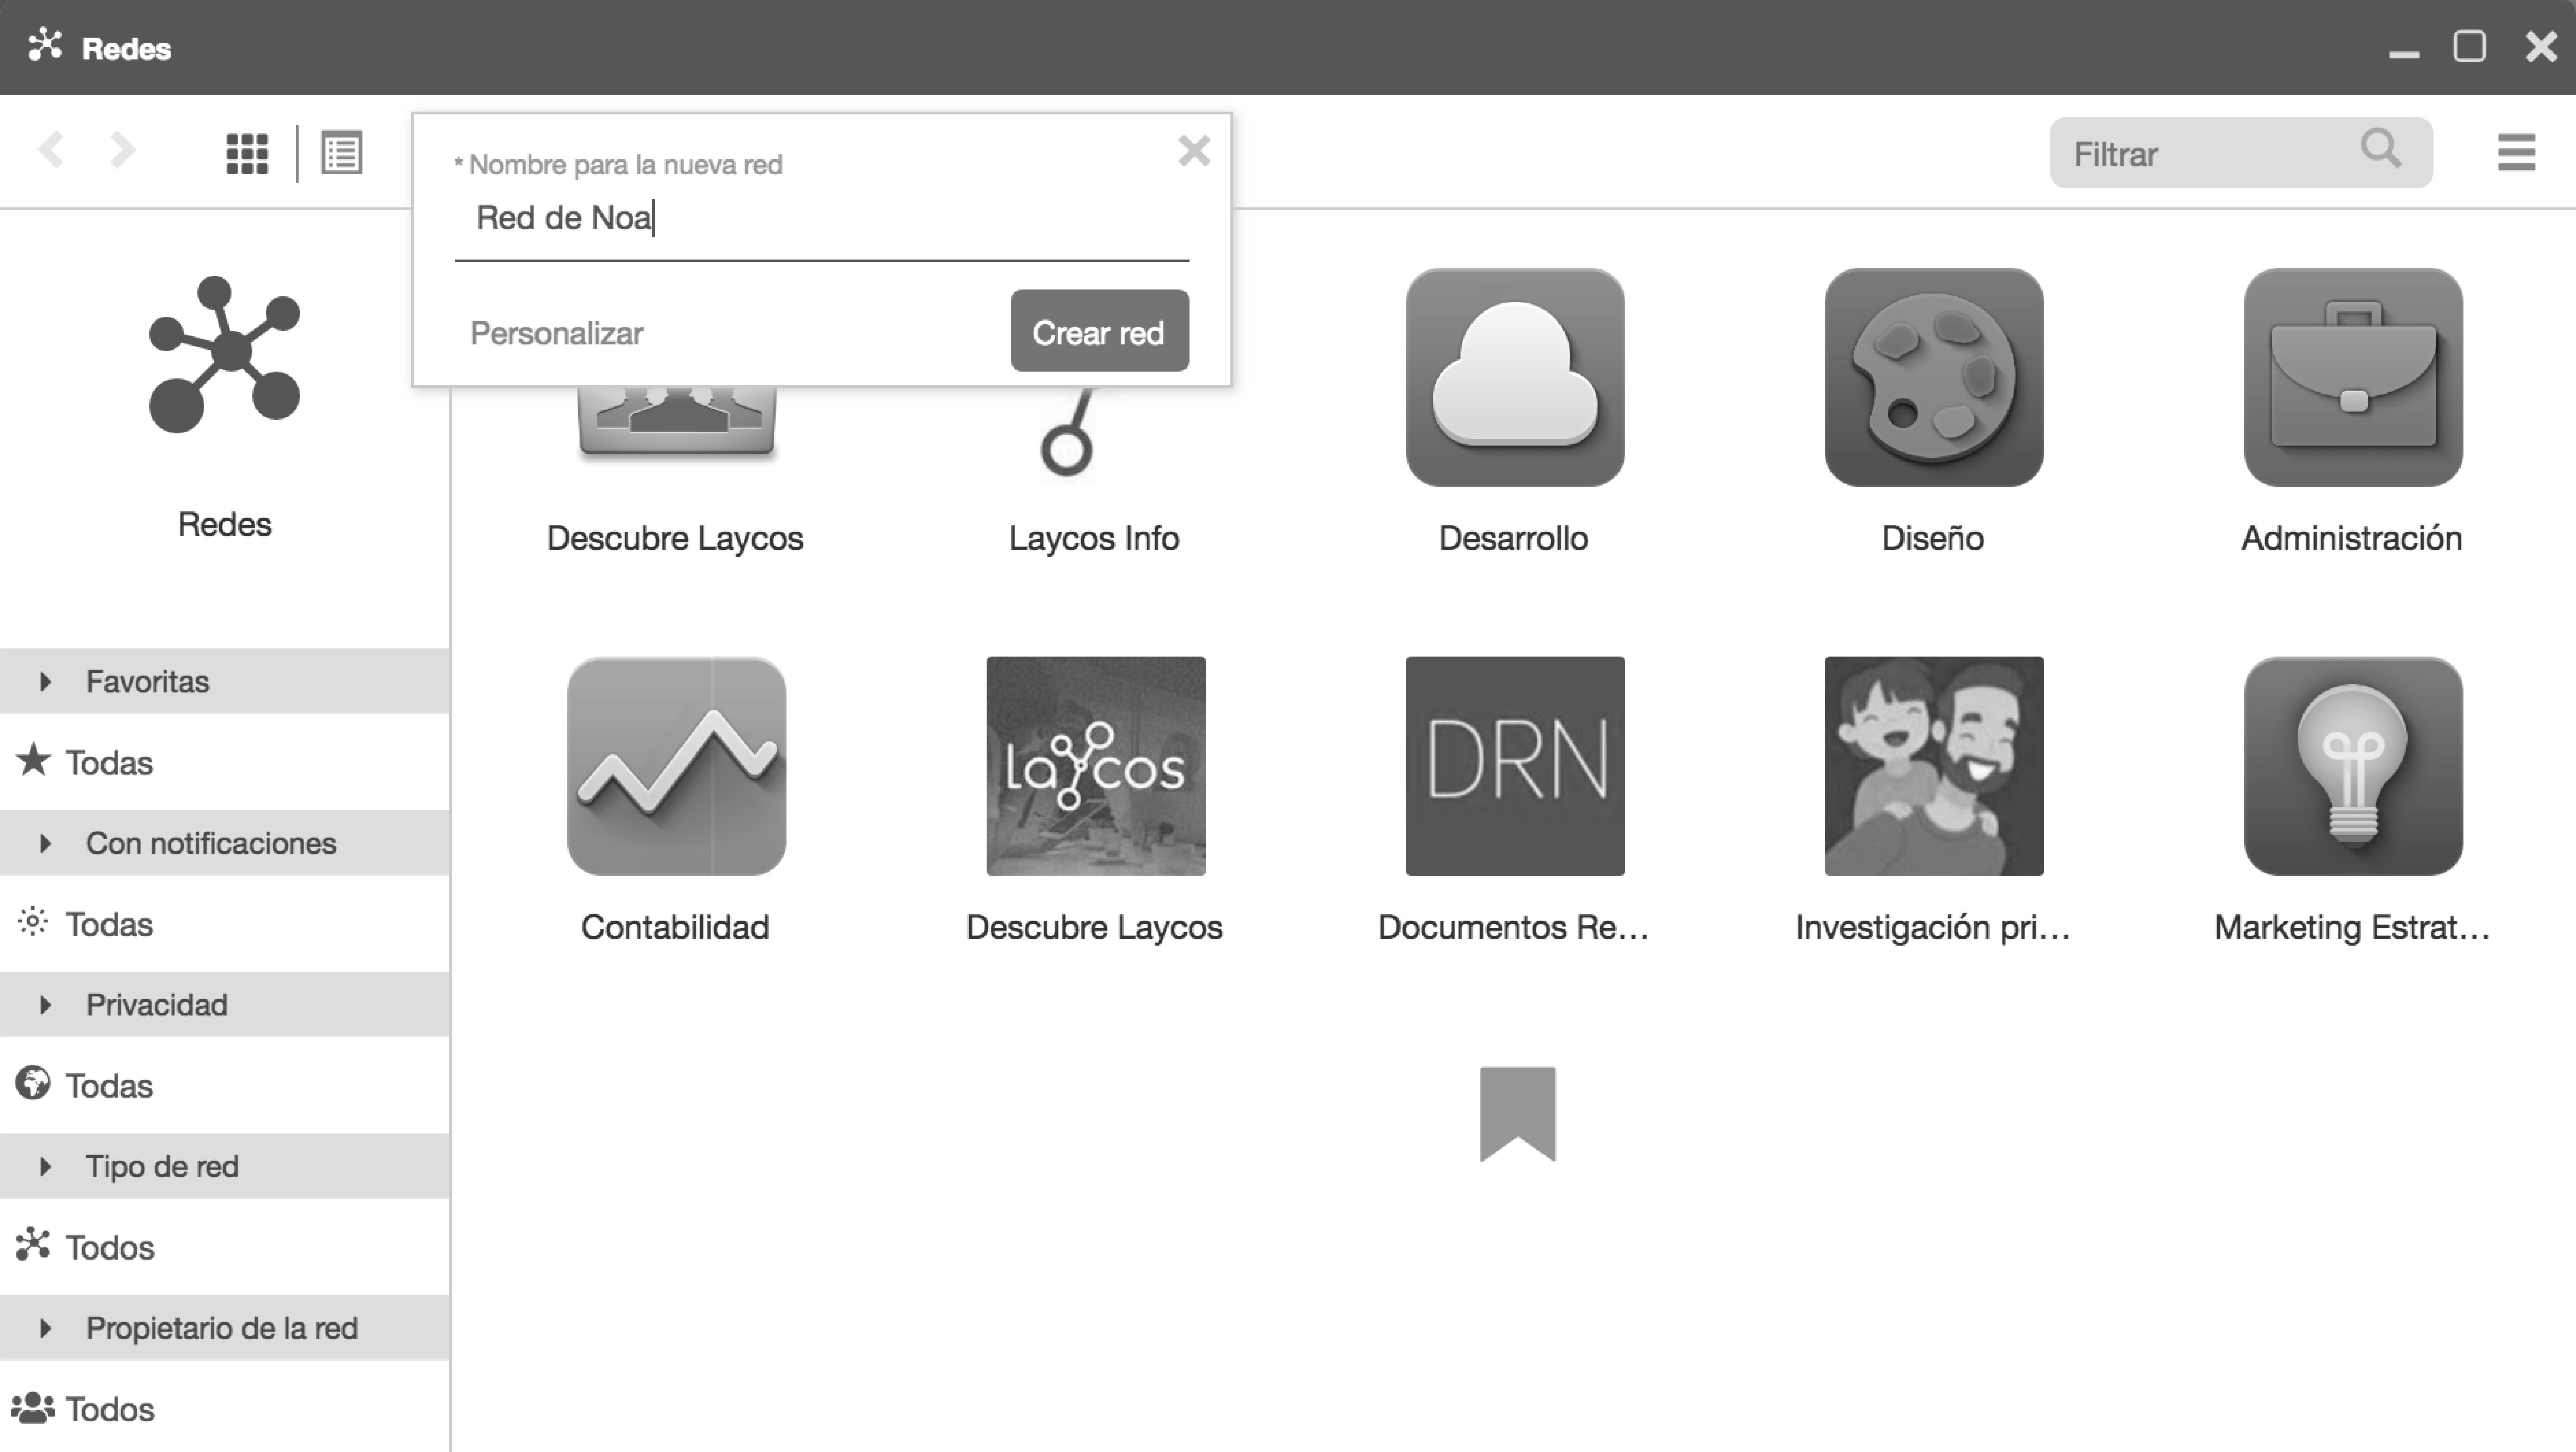Click the network name input field
Image resolution: width=2576 pixels, height=1452 pixels.
[x=821, y=219]
